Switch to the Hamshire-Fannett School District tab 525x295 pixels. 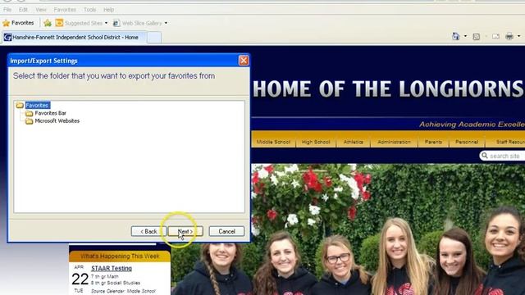coord(75,37)
